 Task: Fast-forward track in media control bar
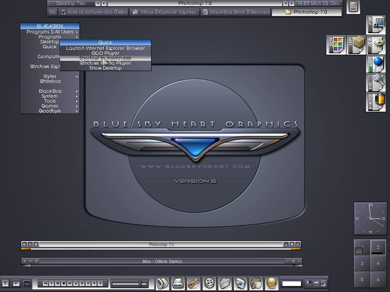[70, 283]
